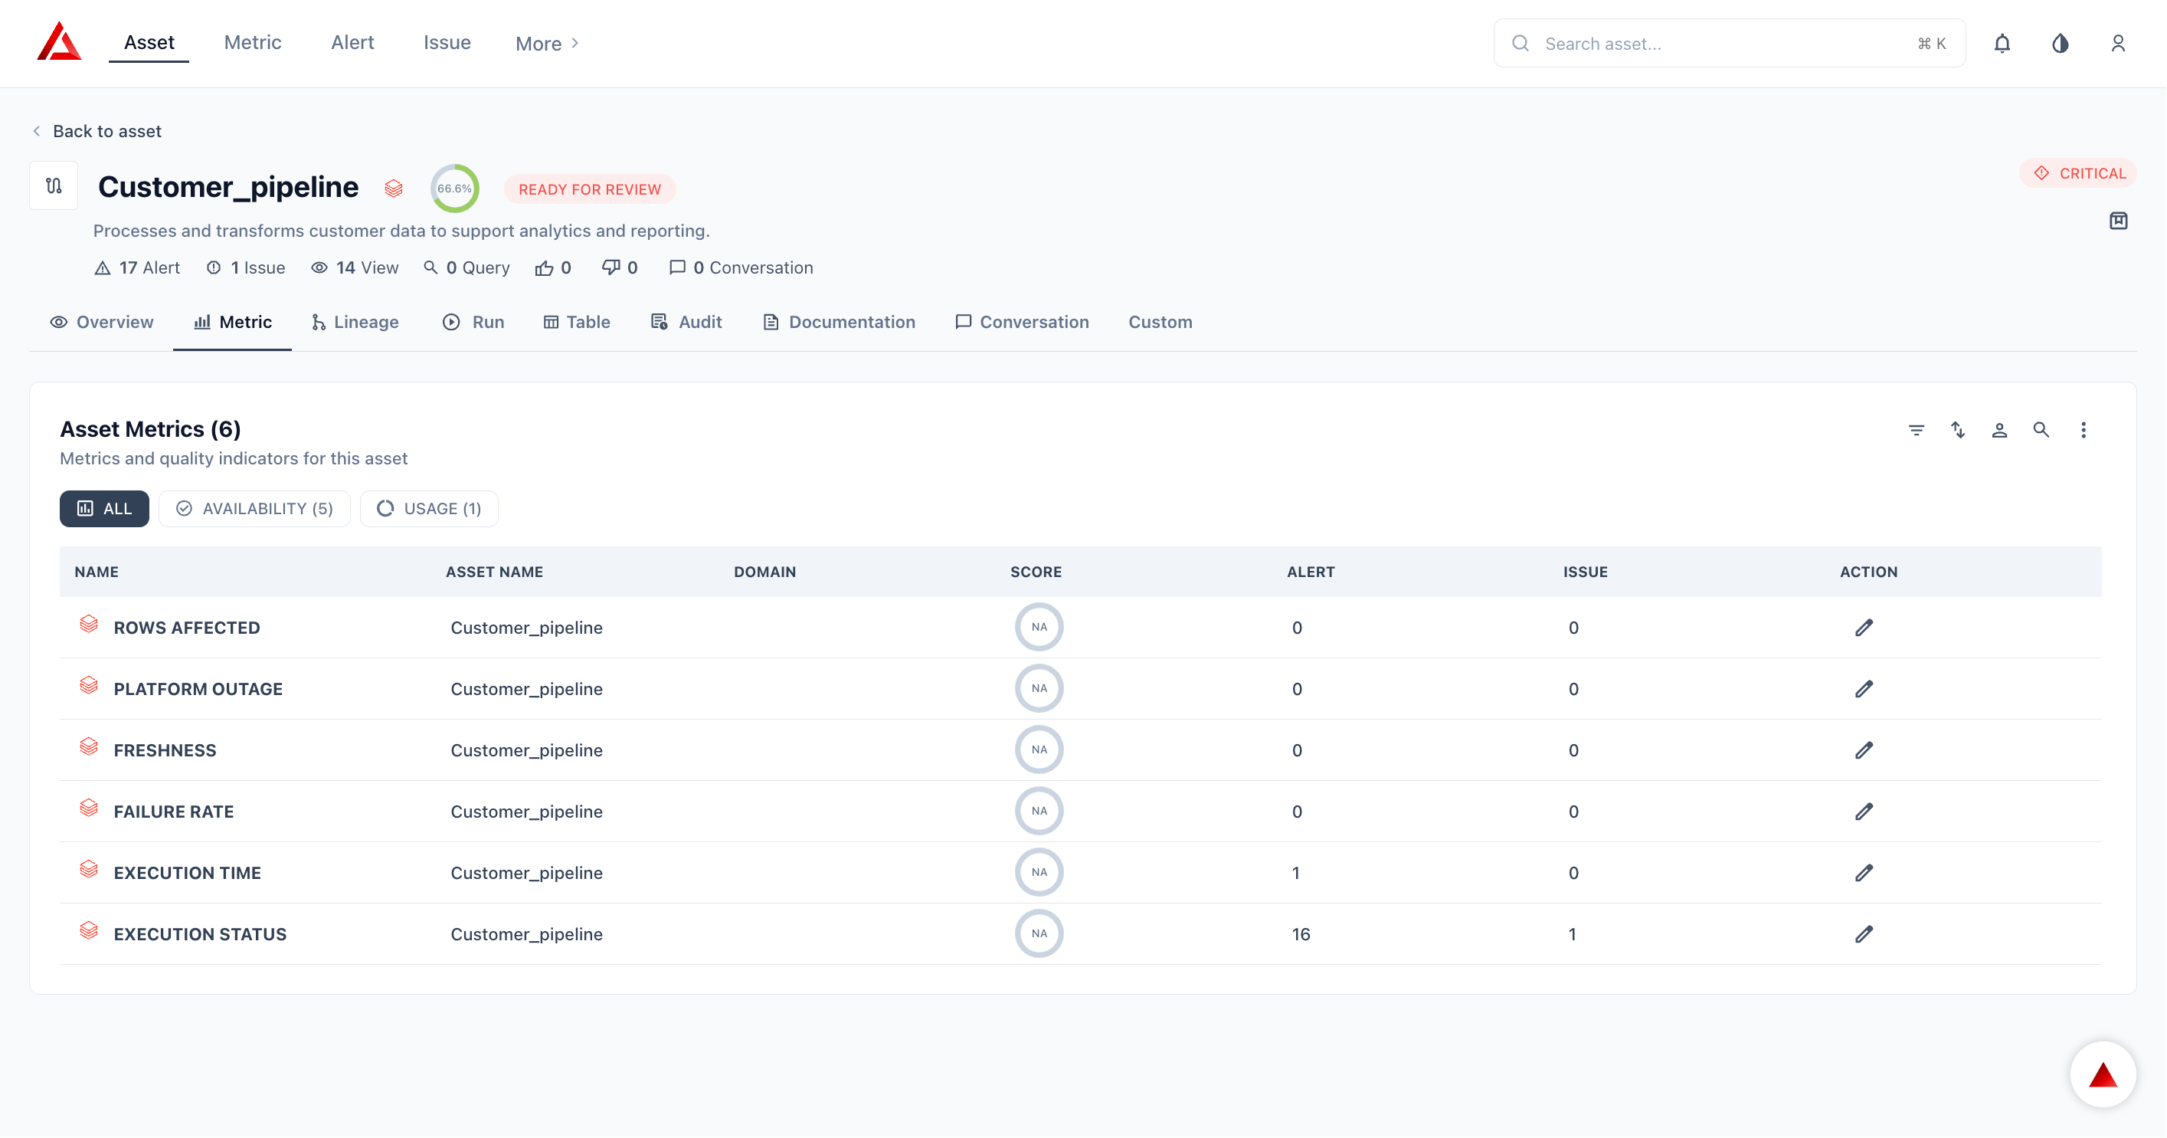2167x1138 pixels.
Task: Click the Customer_pipeline title text
Action: (x=228, y=186)
